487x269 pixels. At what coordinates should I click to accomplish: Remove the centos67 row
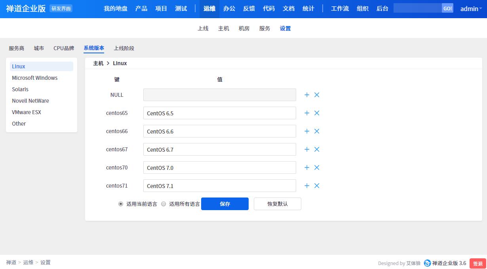coord(317,149)
